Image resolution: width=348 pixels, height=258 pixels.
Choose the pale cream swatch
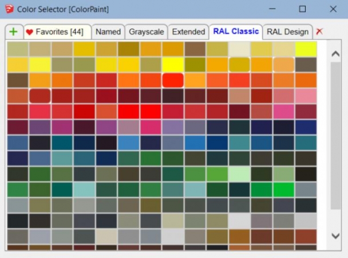click(239, 49)
